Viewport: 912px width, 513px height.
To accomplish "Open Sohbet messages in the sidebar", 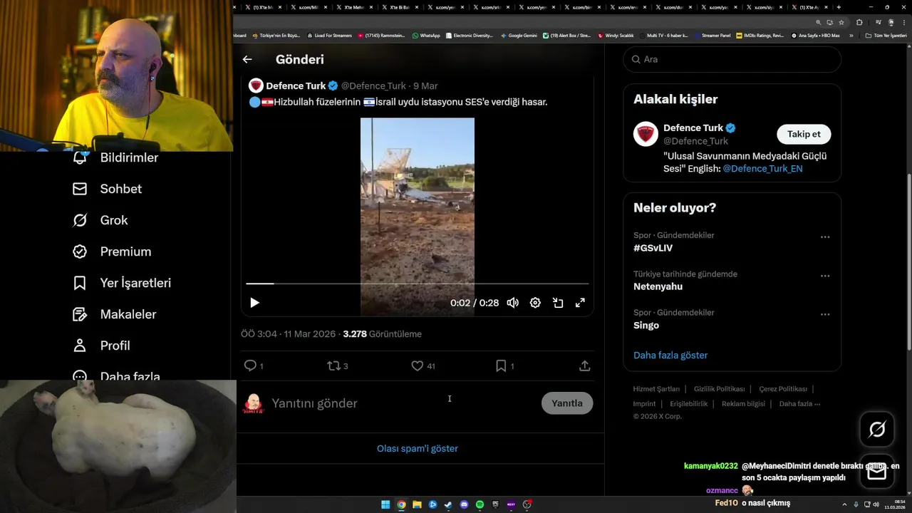I will [x=107, y=189].
